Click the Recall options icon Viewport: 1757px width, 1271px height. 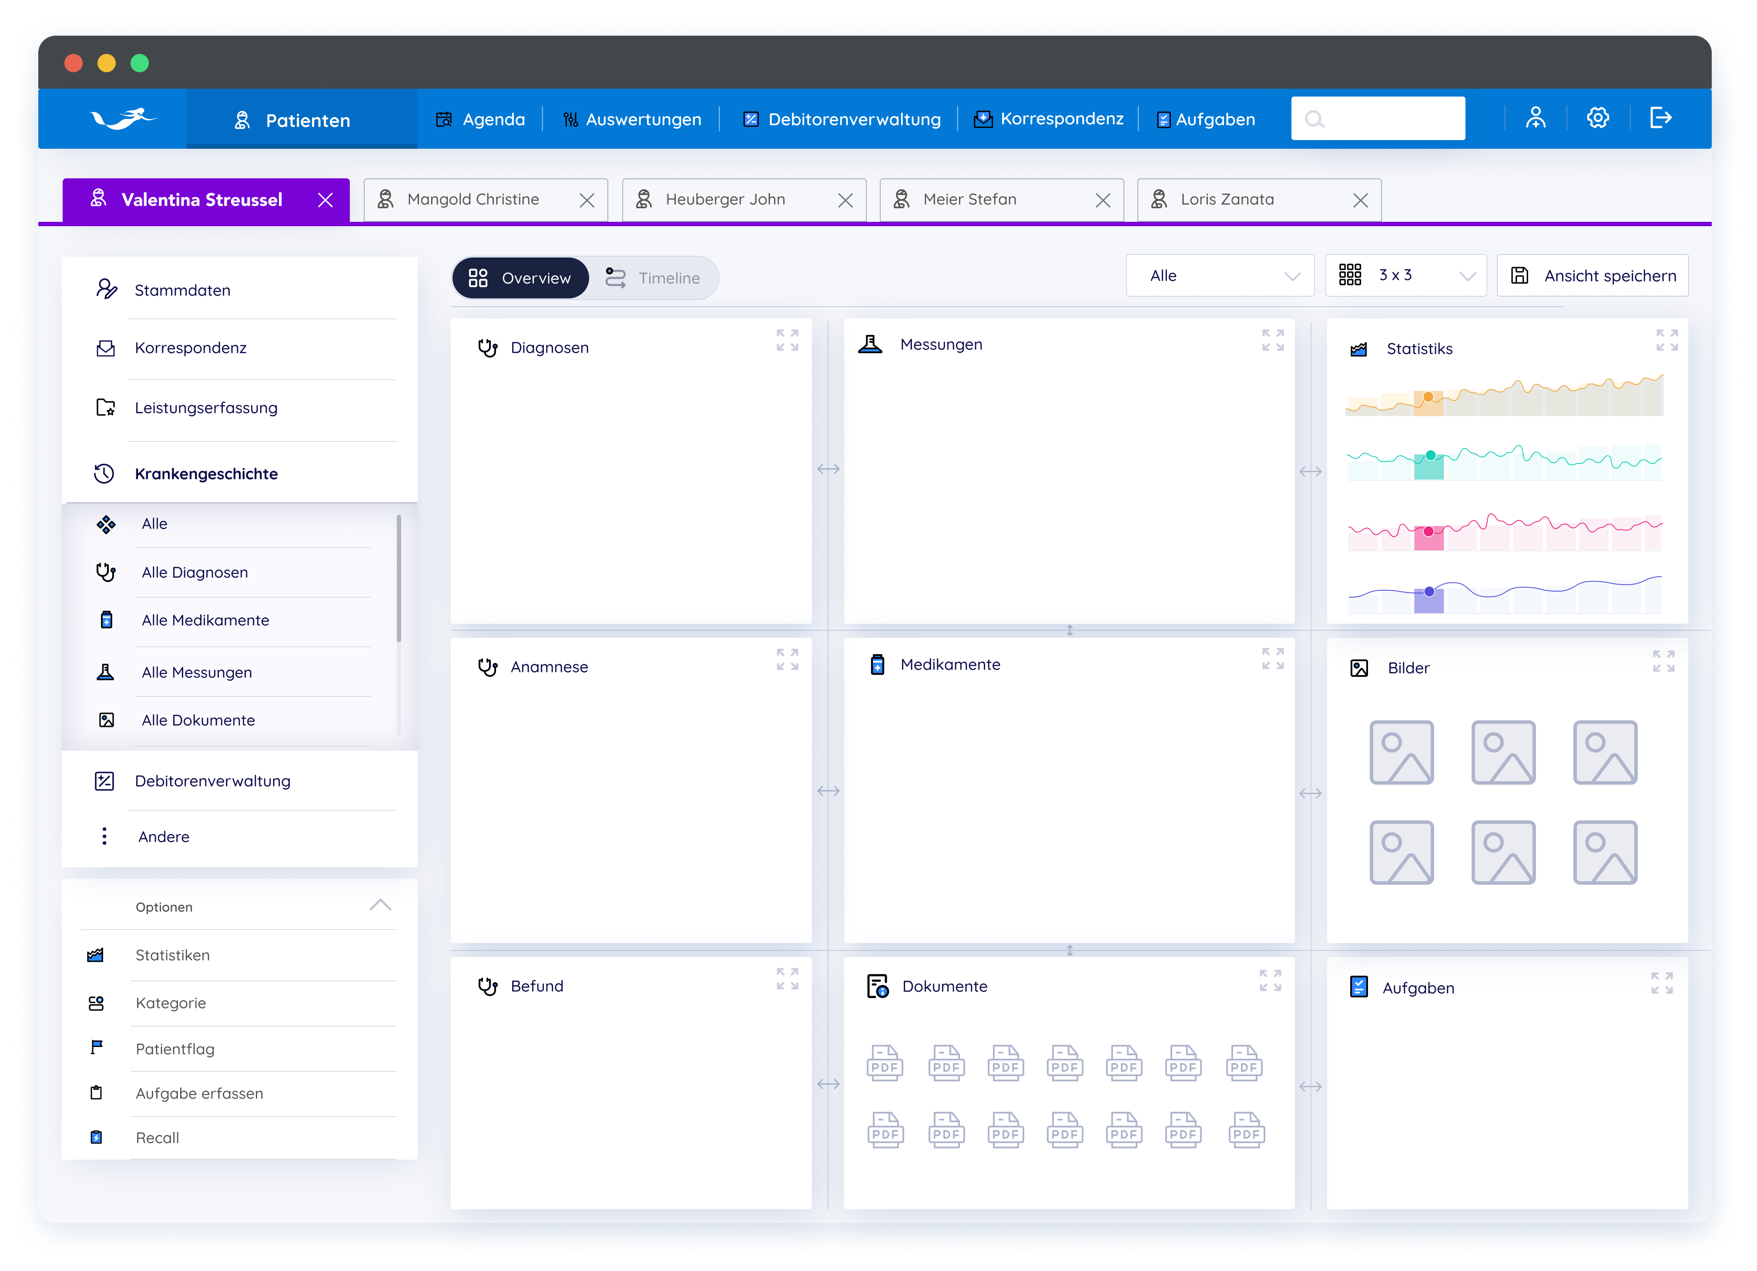coord(96,1138)
